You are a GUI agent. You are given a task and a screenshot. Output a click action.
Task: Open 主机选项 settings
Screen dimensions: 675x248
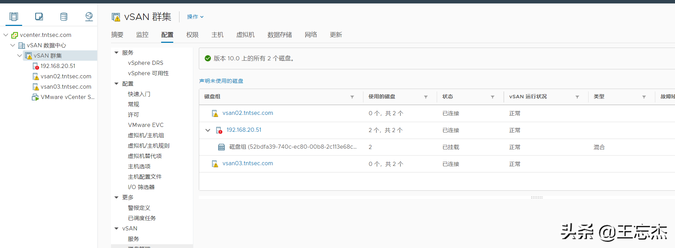139,166
